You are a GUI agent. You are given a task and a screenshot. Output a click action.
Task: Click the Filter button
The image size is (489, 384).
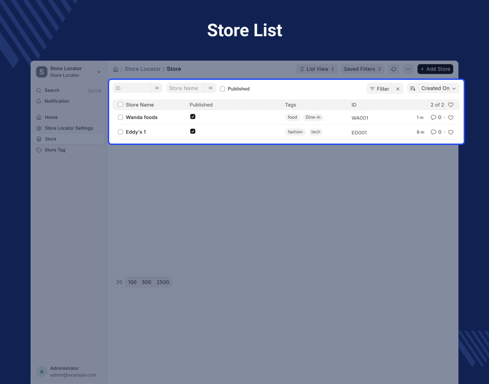[x=379, y=89]
